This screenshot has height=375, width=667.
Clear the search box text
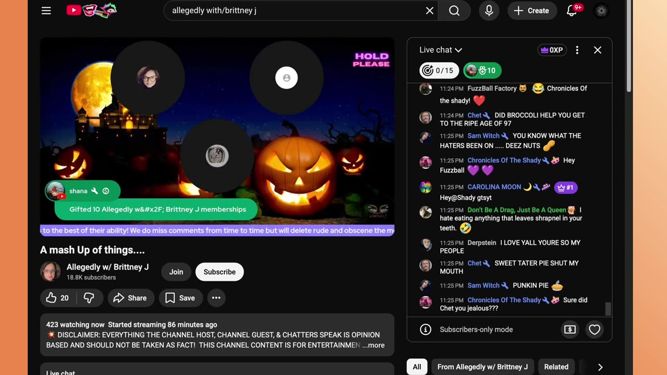(429, 10)
